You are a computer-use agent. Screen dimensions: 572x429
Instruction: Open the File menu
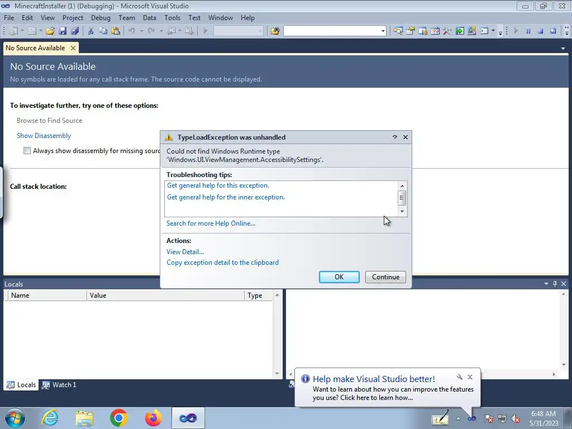(x=9, y=17)
